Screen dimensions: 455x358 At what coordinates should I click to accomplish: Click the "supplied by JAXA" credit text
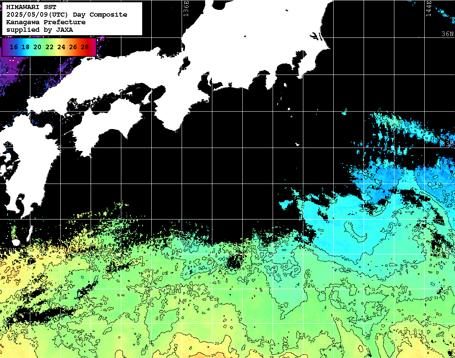click(x=40, y=30)
